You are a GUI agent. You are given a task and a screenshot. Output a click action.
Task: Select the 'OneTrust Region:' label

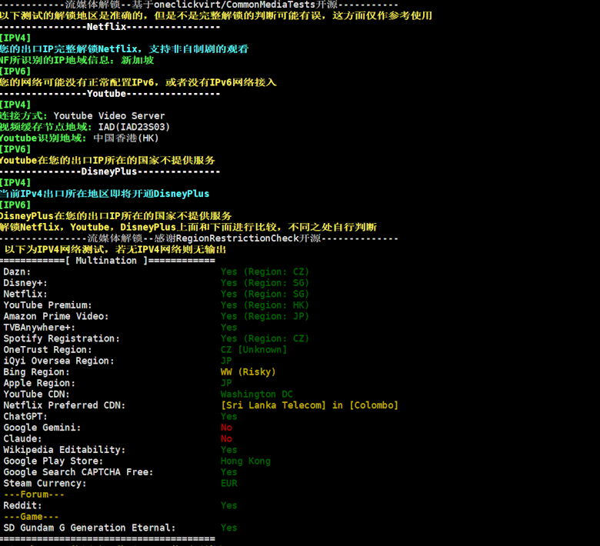(x=48, y=349)
